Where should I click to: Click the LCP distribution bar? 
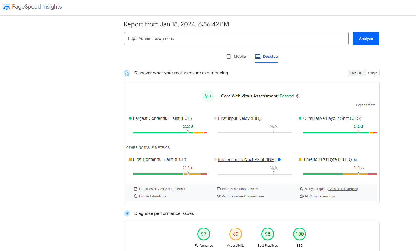coord(170,133)
